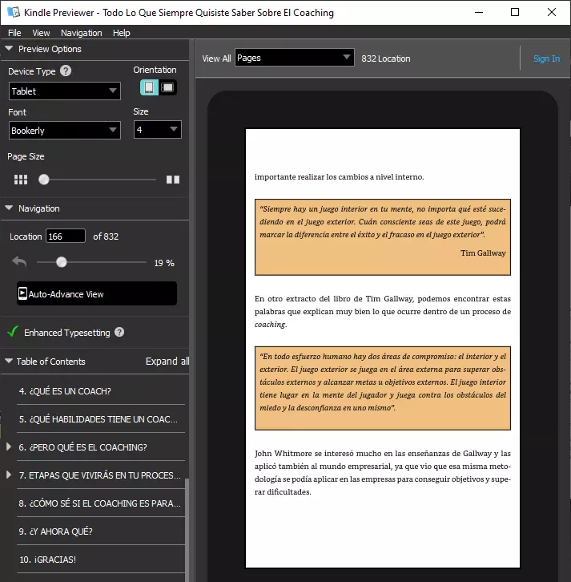571x582 pixels.
Task: Click the Enhanced Typesetting label
Action: (x=67, y=333)
